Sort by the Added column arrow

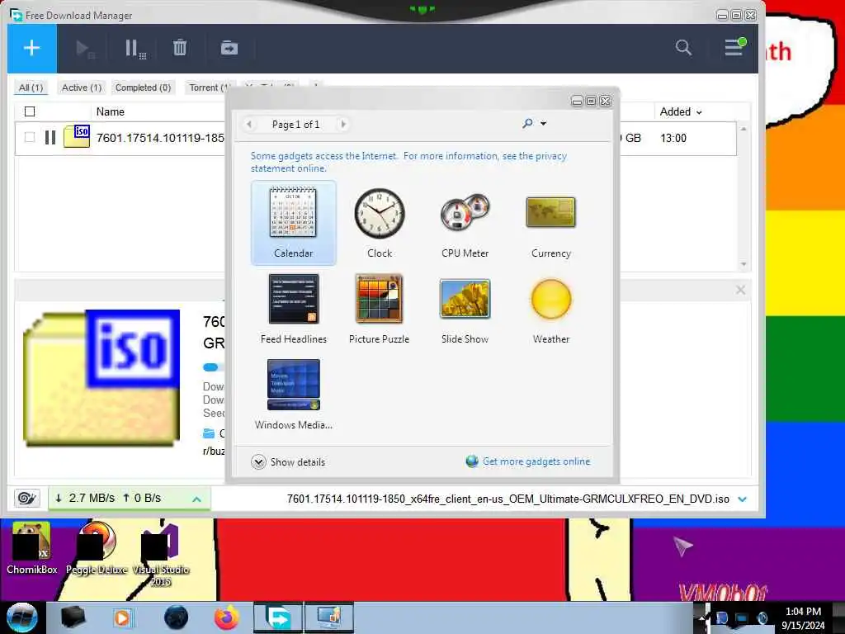tap(700, 112)
